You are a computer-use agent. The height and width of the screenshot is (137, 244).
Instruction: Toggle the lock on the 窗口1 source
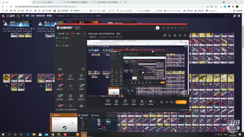[60, 38]
